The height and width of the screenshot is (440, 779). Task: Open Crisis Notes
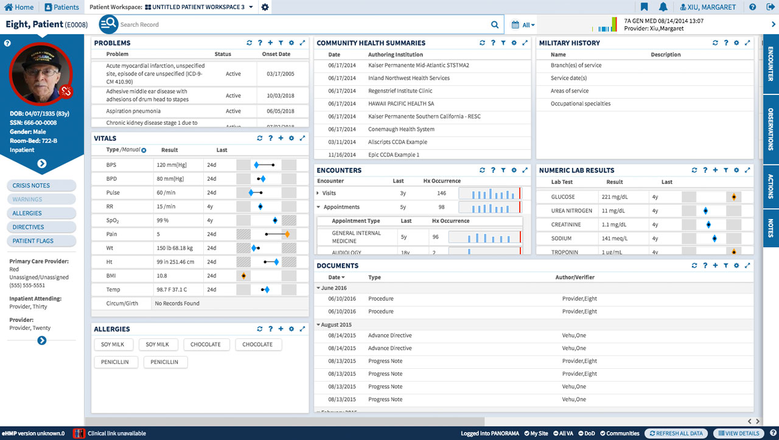click(x=42, y=186)
